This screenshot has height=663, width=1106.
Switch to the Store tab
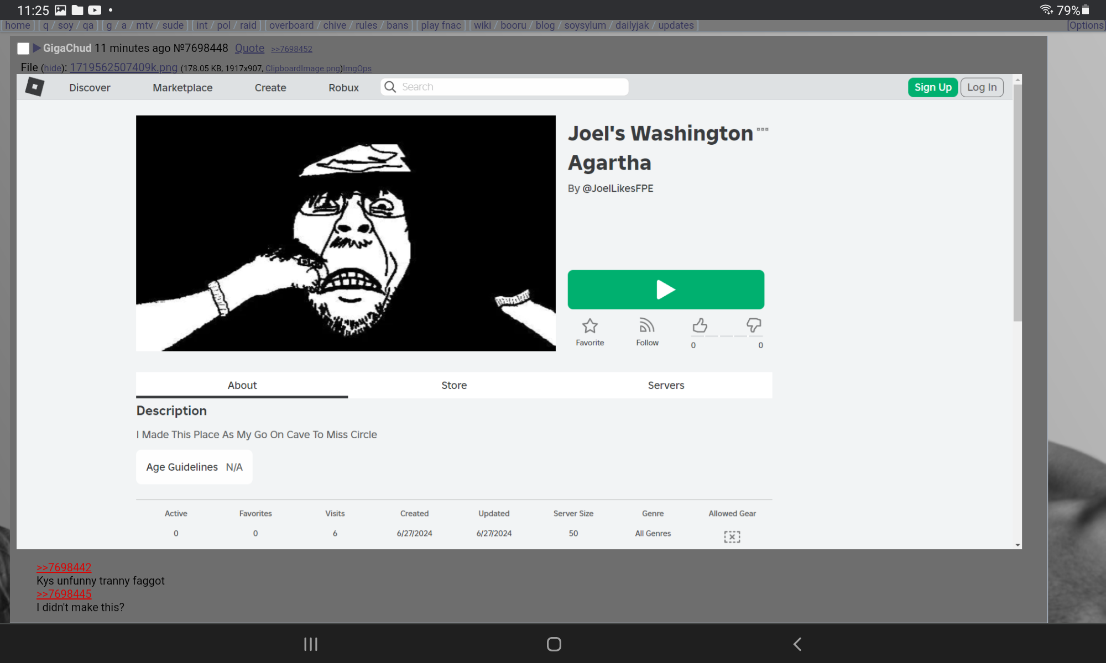click(x=453, y=385)
